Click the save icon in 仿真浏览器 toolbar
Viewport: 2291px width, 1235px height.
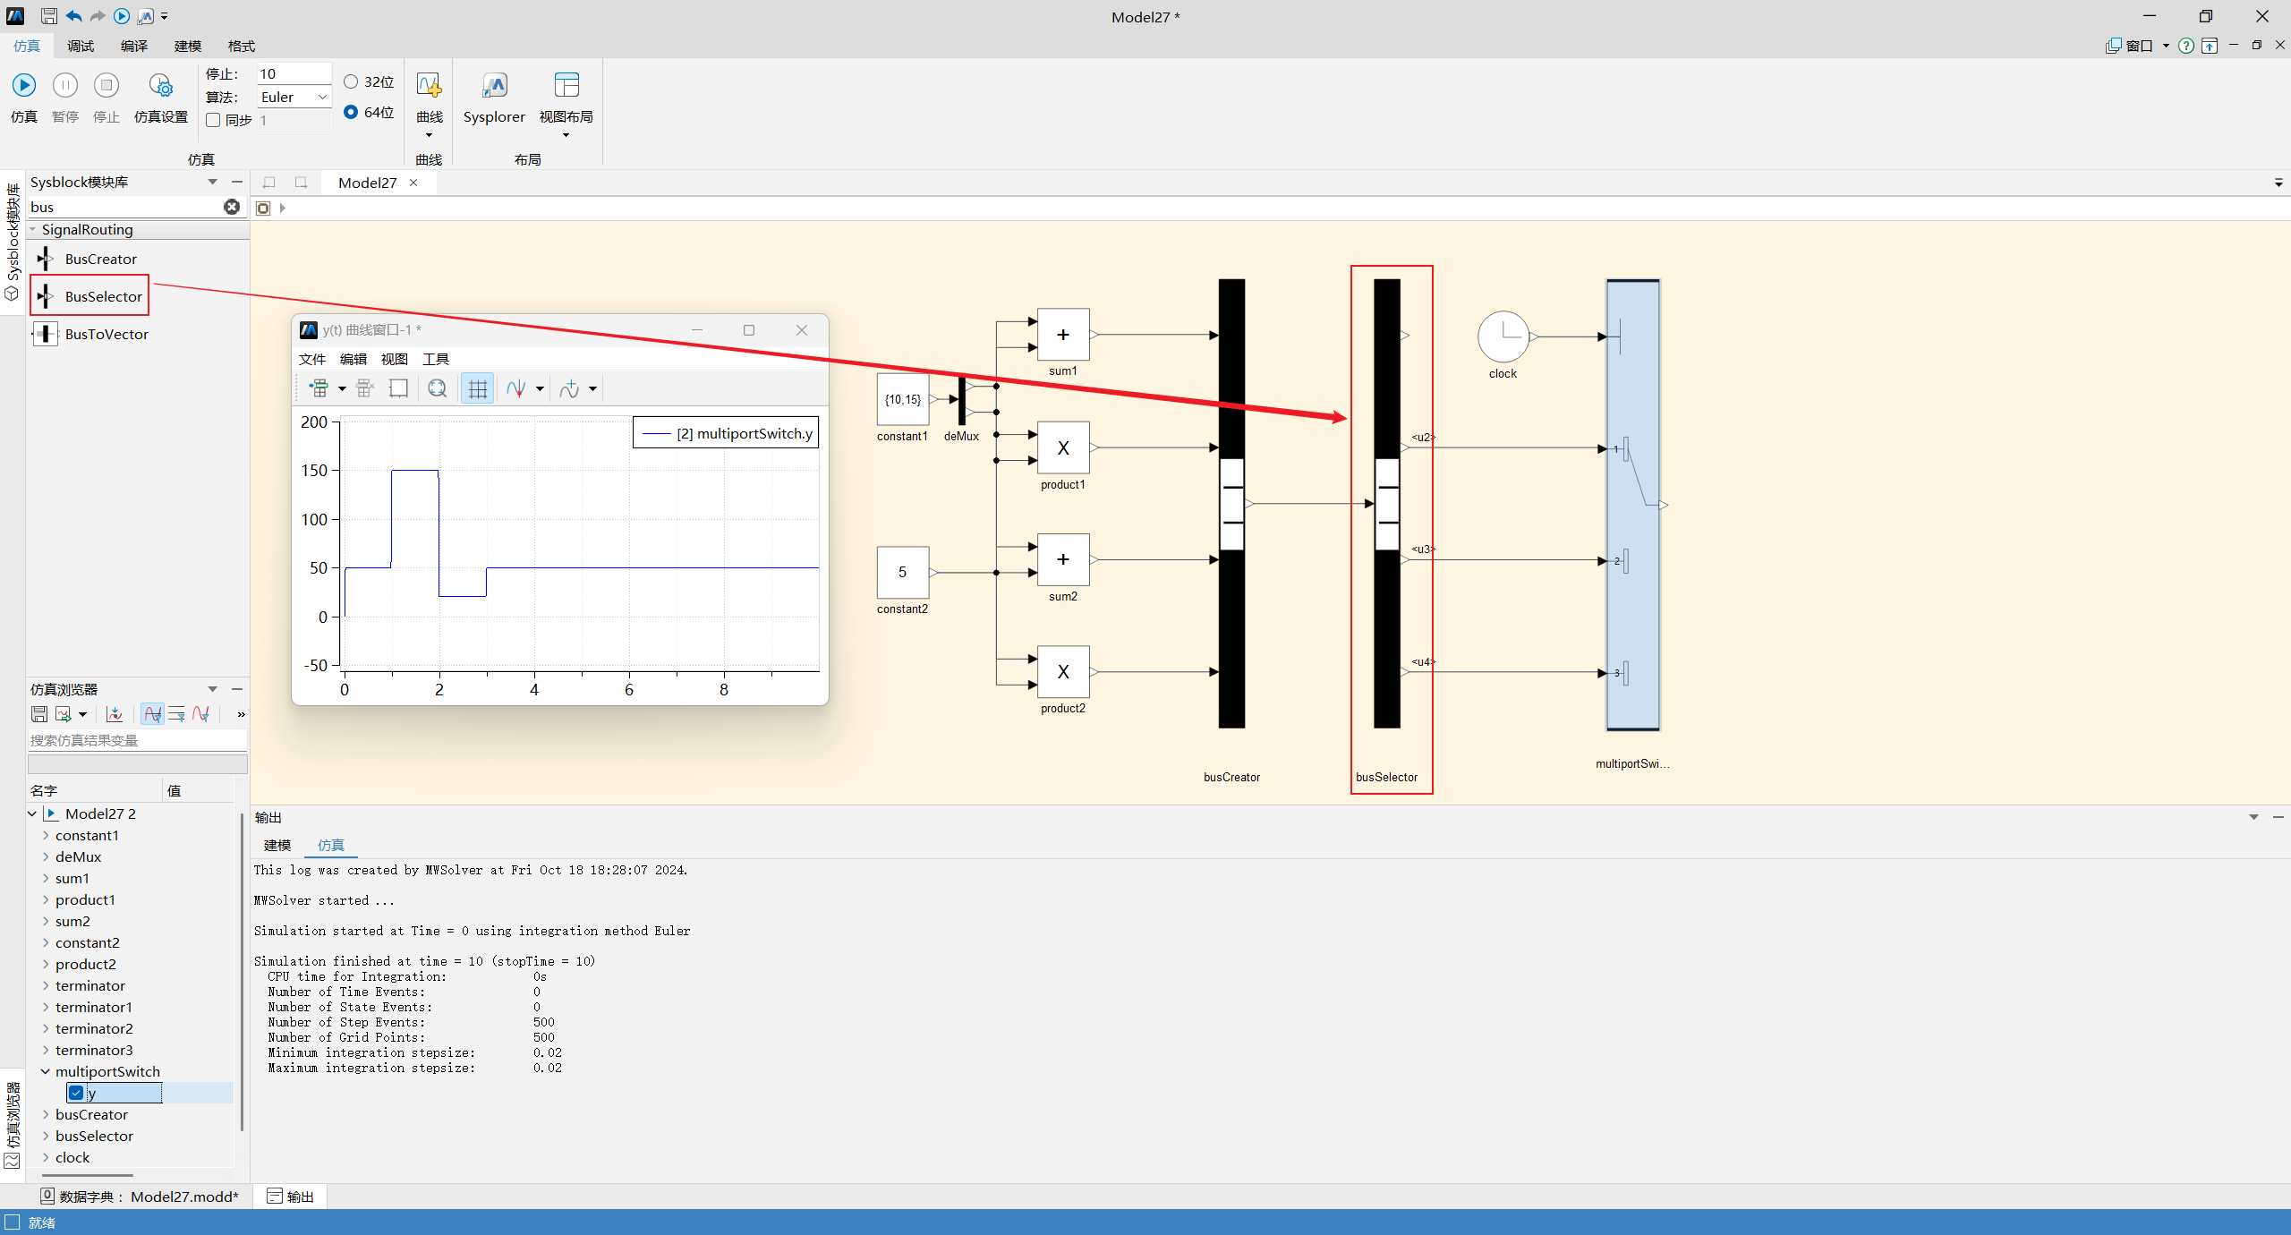(39, 714)
